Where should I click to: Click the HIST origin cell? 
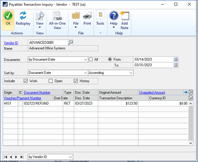pos(11,103)
